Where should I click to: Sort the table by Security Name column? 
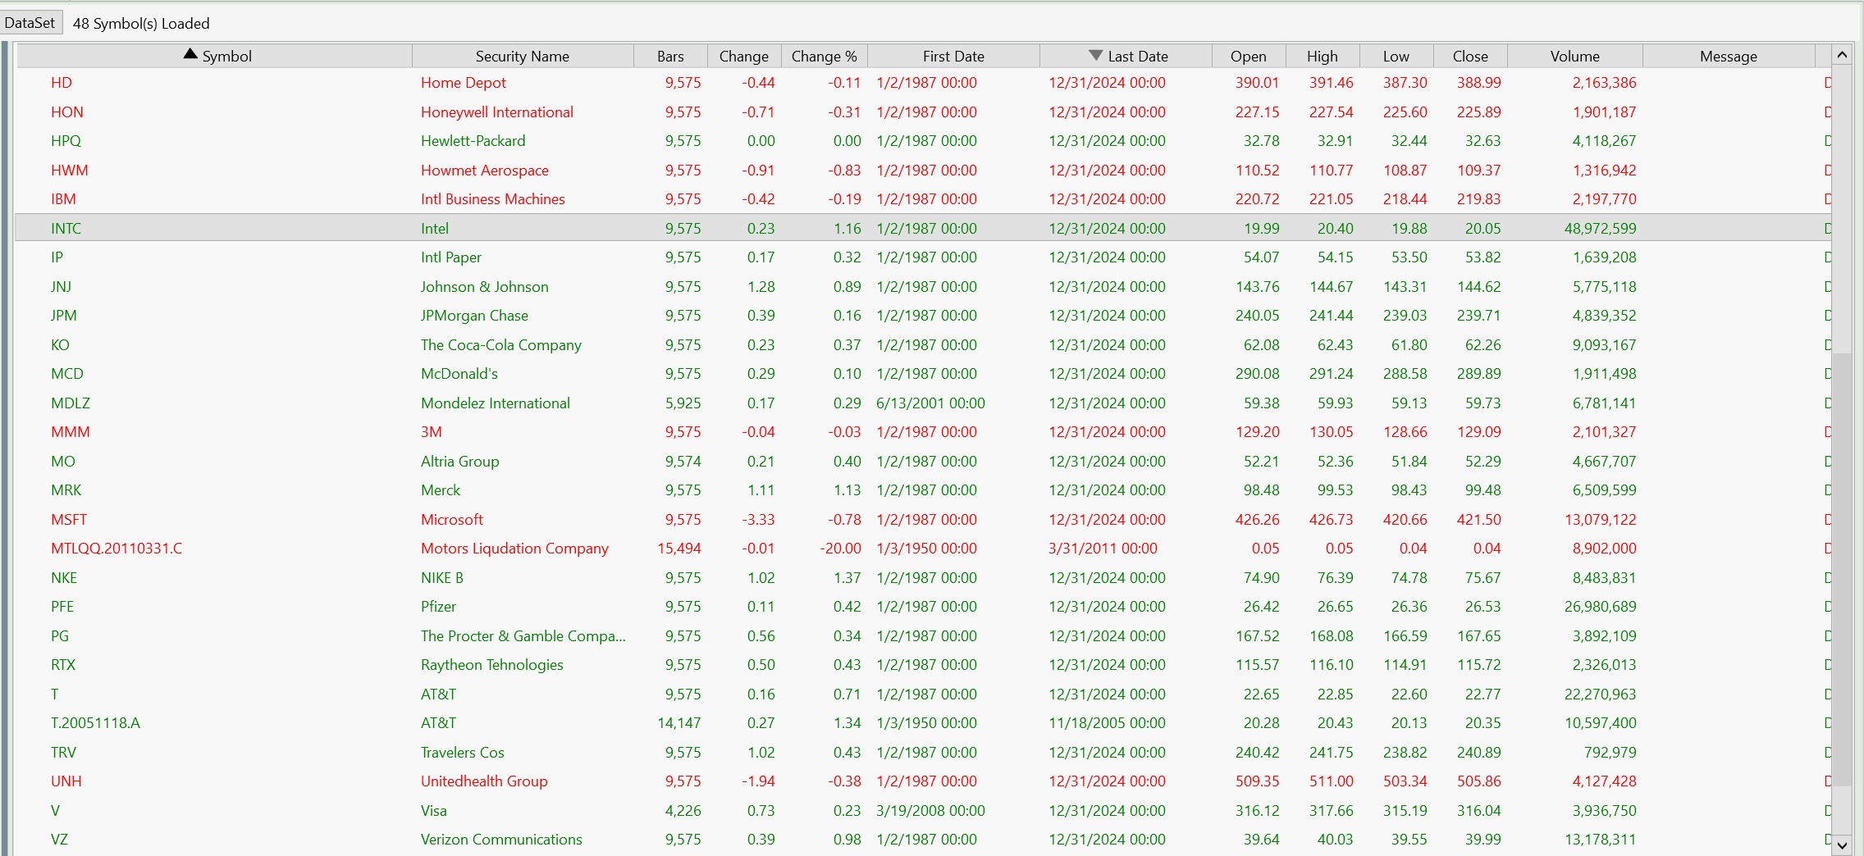click(522, 57)
